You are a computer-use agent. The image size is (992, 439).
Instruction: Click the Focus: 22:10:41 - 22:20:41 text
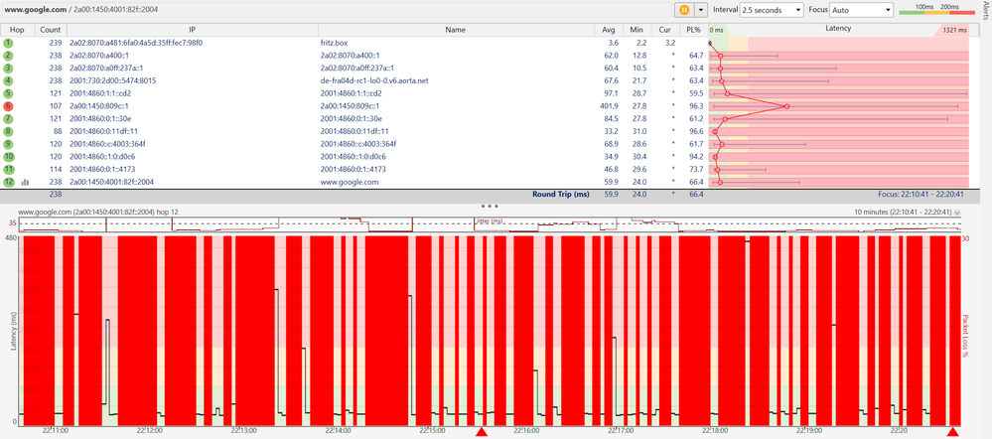coord(921,195)
